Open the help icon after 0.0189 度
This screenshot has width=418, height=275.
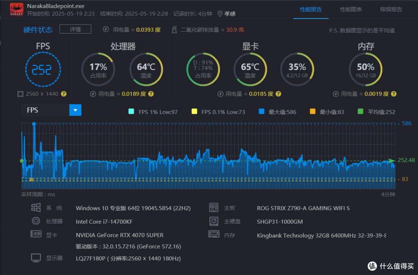151,94
